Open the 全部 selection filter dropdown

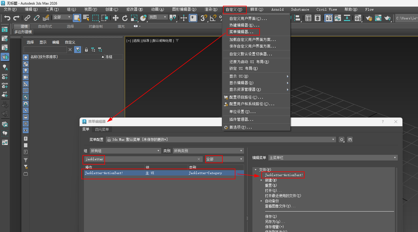[62, 17]
